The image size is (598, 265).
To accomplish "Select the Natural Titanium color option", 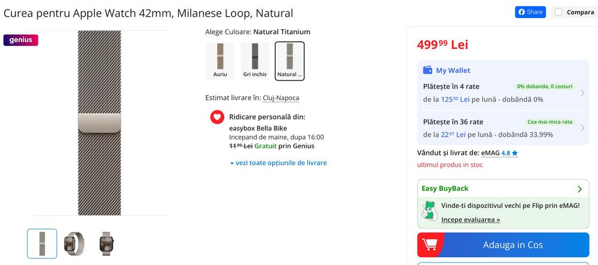I will [290, 61].
